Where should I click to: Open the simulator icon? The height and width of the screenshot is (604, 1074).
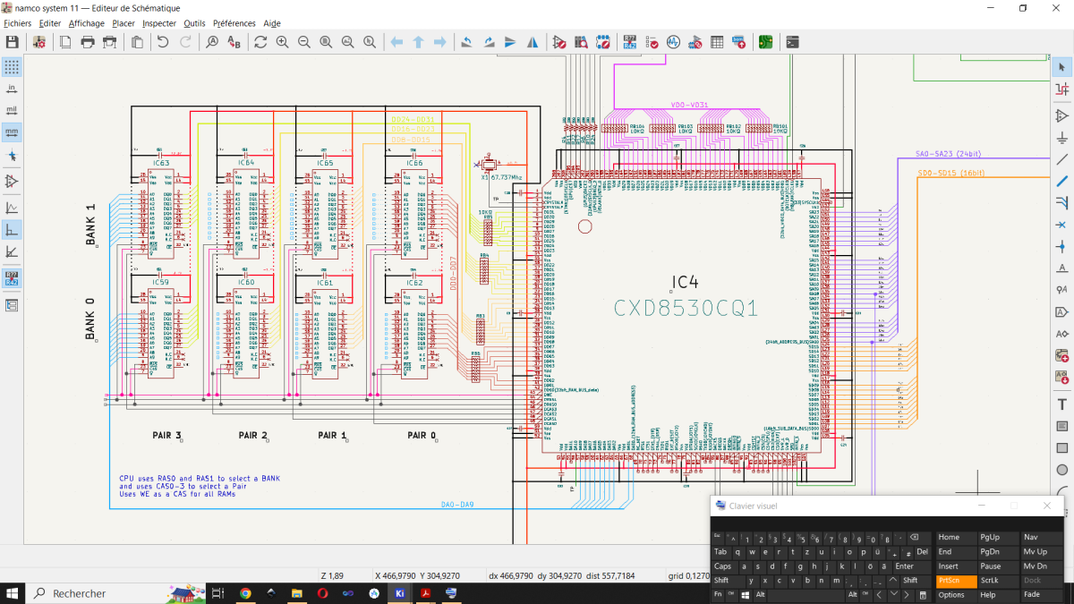click(x=673, y=42)
